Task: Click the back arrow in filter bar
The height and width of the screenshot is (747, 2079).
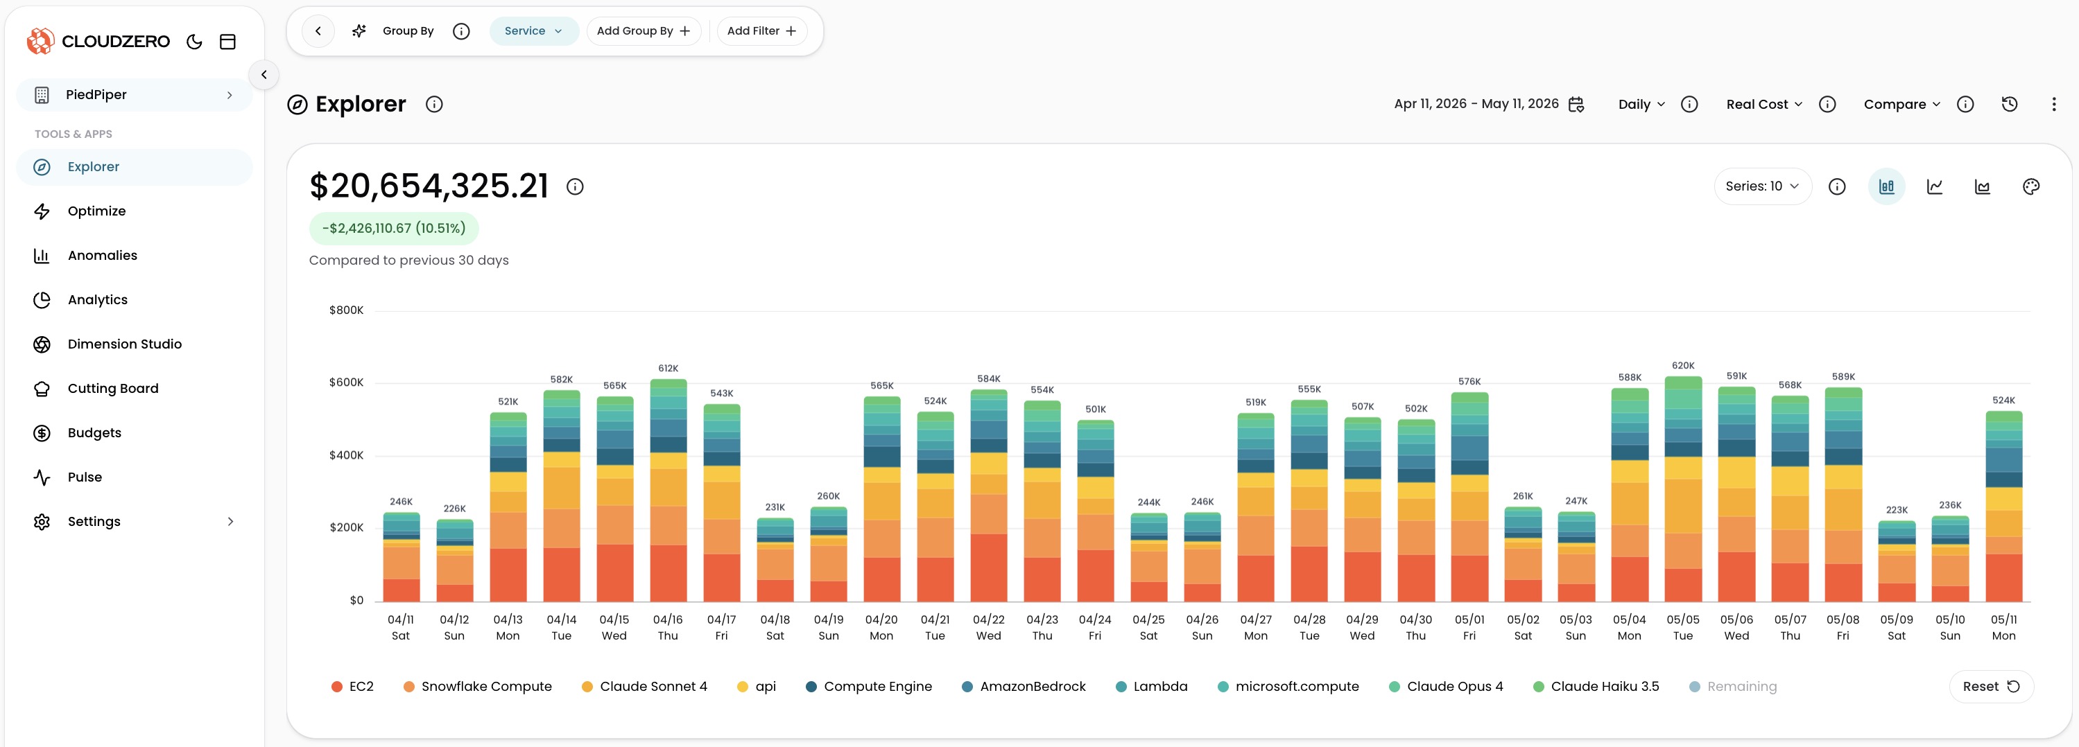Action: pos(318,30)
